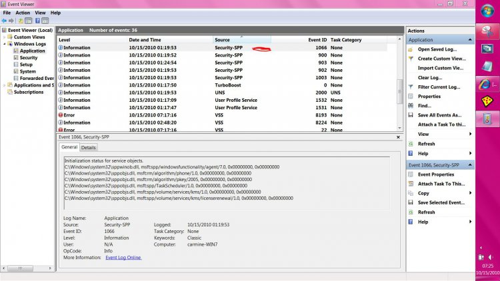This screenshot has height=281, width=500.
Task: Click the Security log icon in tree
Action: pos(16,58)
